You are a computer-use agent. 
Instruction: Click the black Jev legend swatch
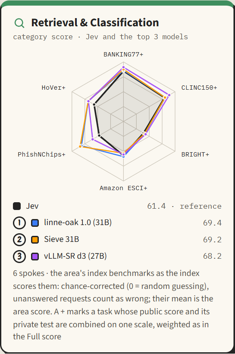pos(17,206)
